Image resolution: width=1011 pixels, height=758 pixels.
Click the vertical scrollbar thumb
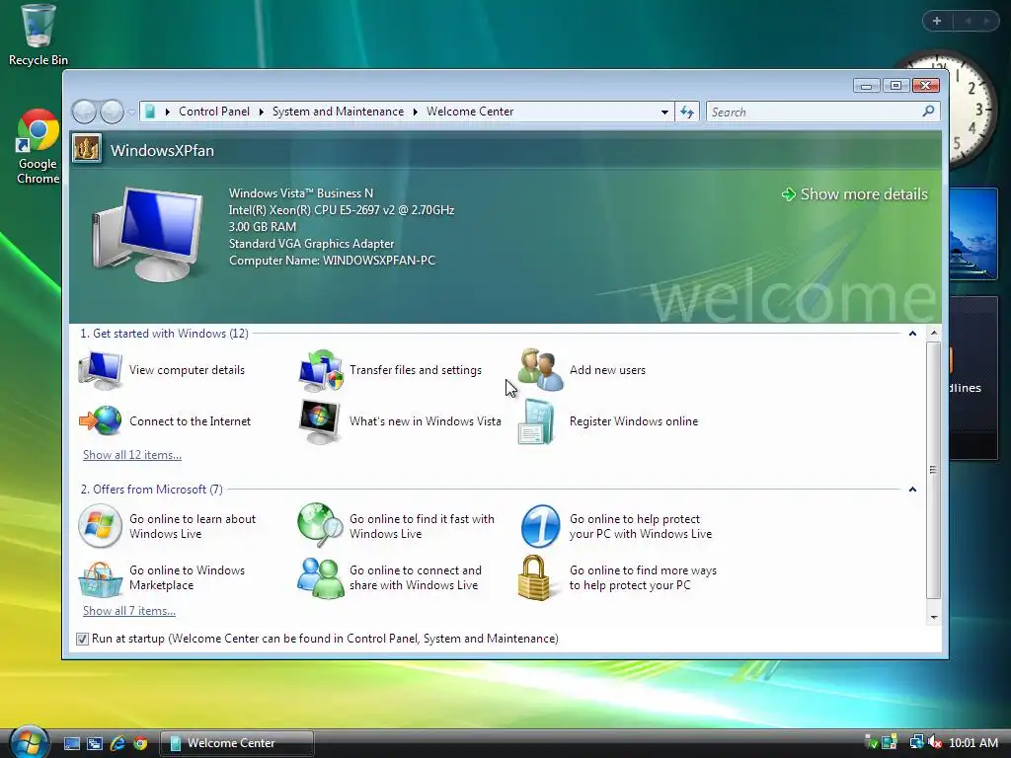pos(933,470)
